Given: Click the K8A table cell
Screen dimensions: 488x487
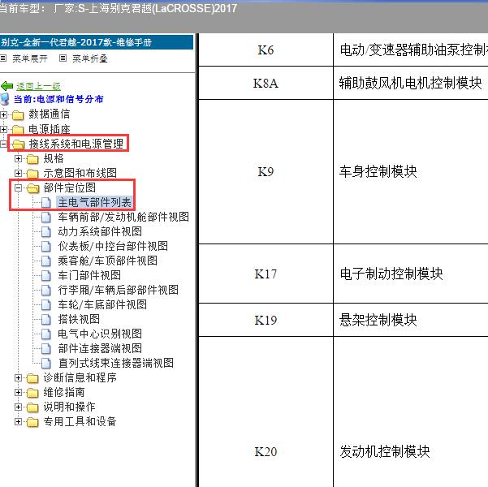Looking at the screenshot, I should pyautogui.click(x=266, y=83).
